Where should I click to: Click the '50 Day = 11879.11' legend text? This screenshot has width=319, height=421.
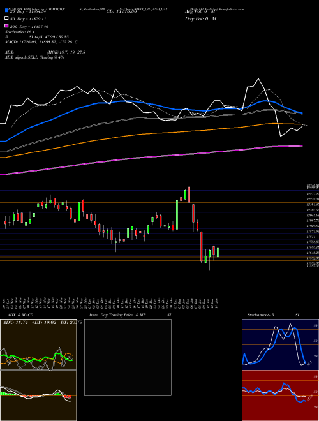pyautogui.click(x=28, y=19)
